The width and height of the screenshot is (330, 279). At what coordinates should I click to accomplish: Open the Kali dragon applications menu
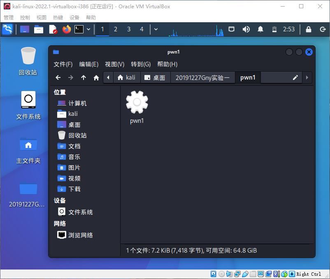[x=7, y=29]
